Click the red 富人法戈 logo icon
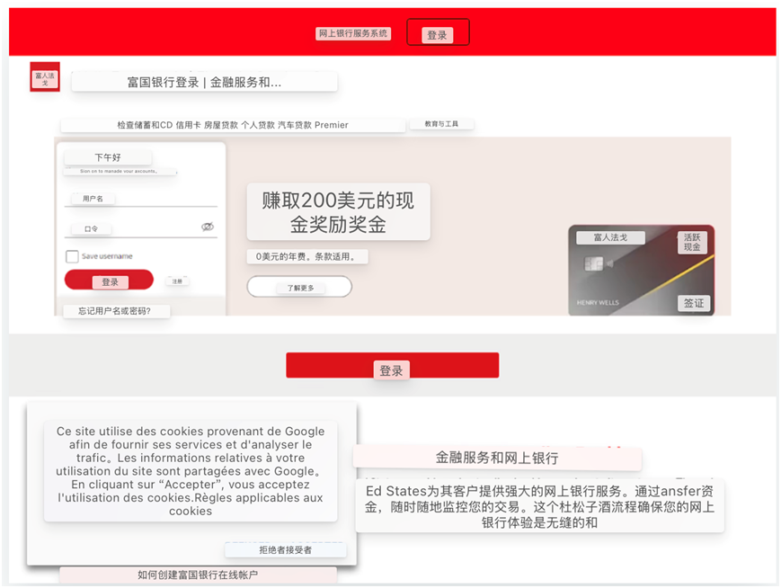Screen dimensions: 781x588 [x=45, y=76]
